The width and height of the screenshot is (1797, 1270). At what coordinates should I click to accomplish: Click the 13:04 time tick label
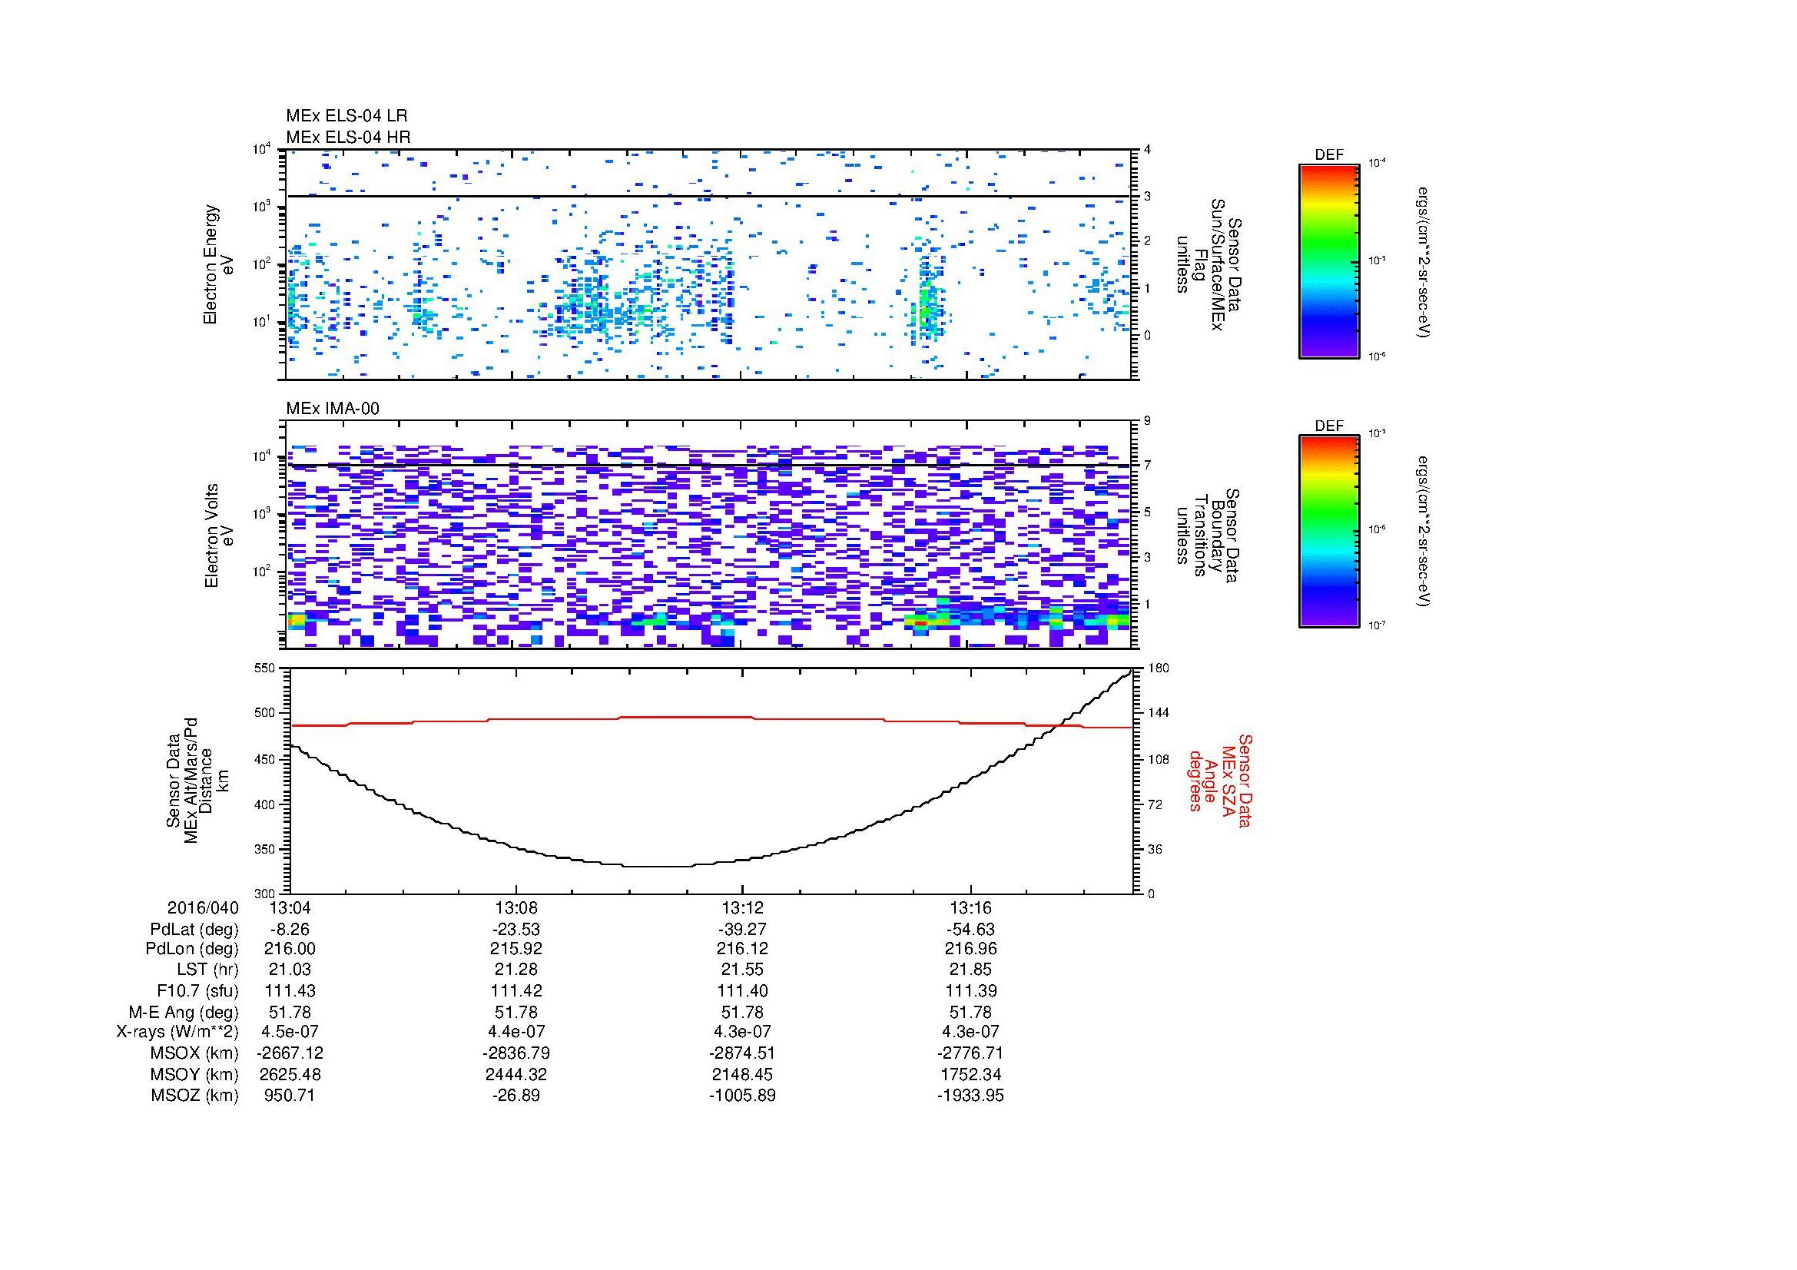pos(290,907)
